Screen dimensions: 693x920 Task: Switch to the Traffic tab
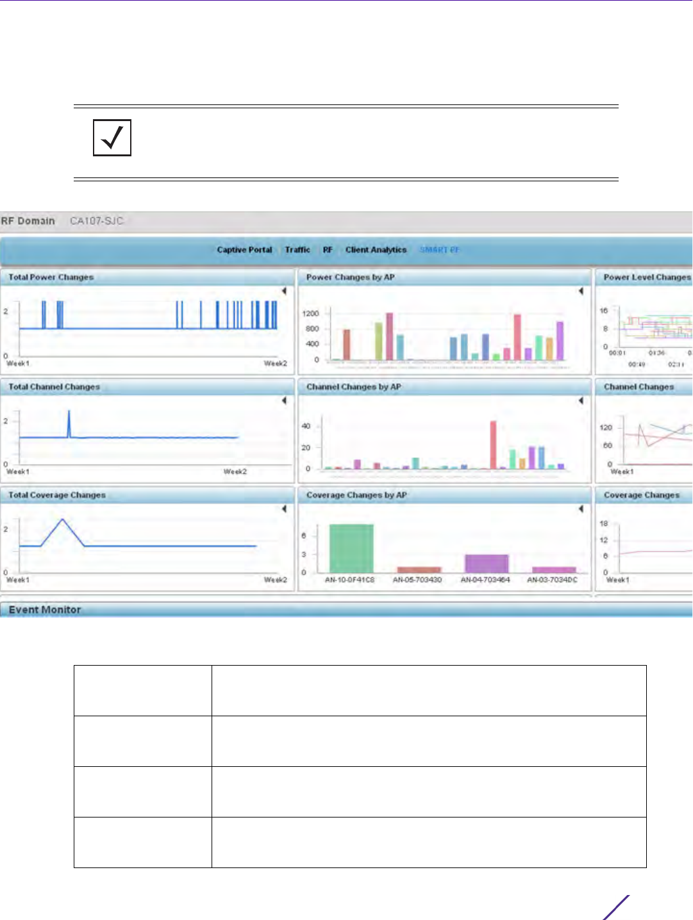click(x=297, y=250)
